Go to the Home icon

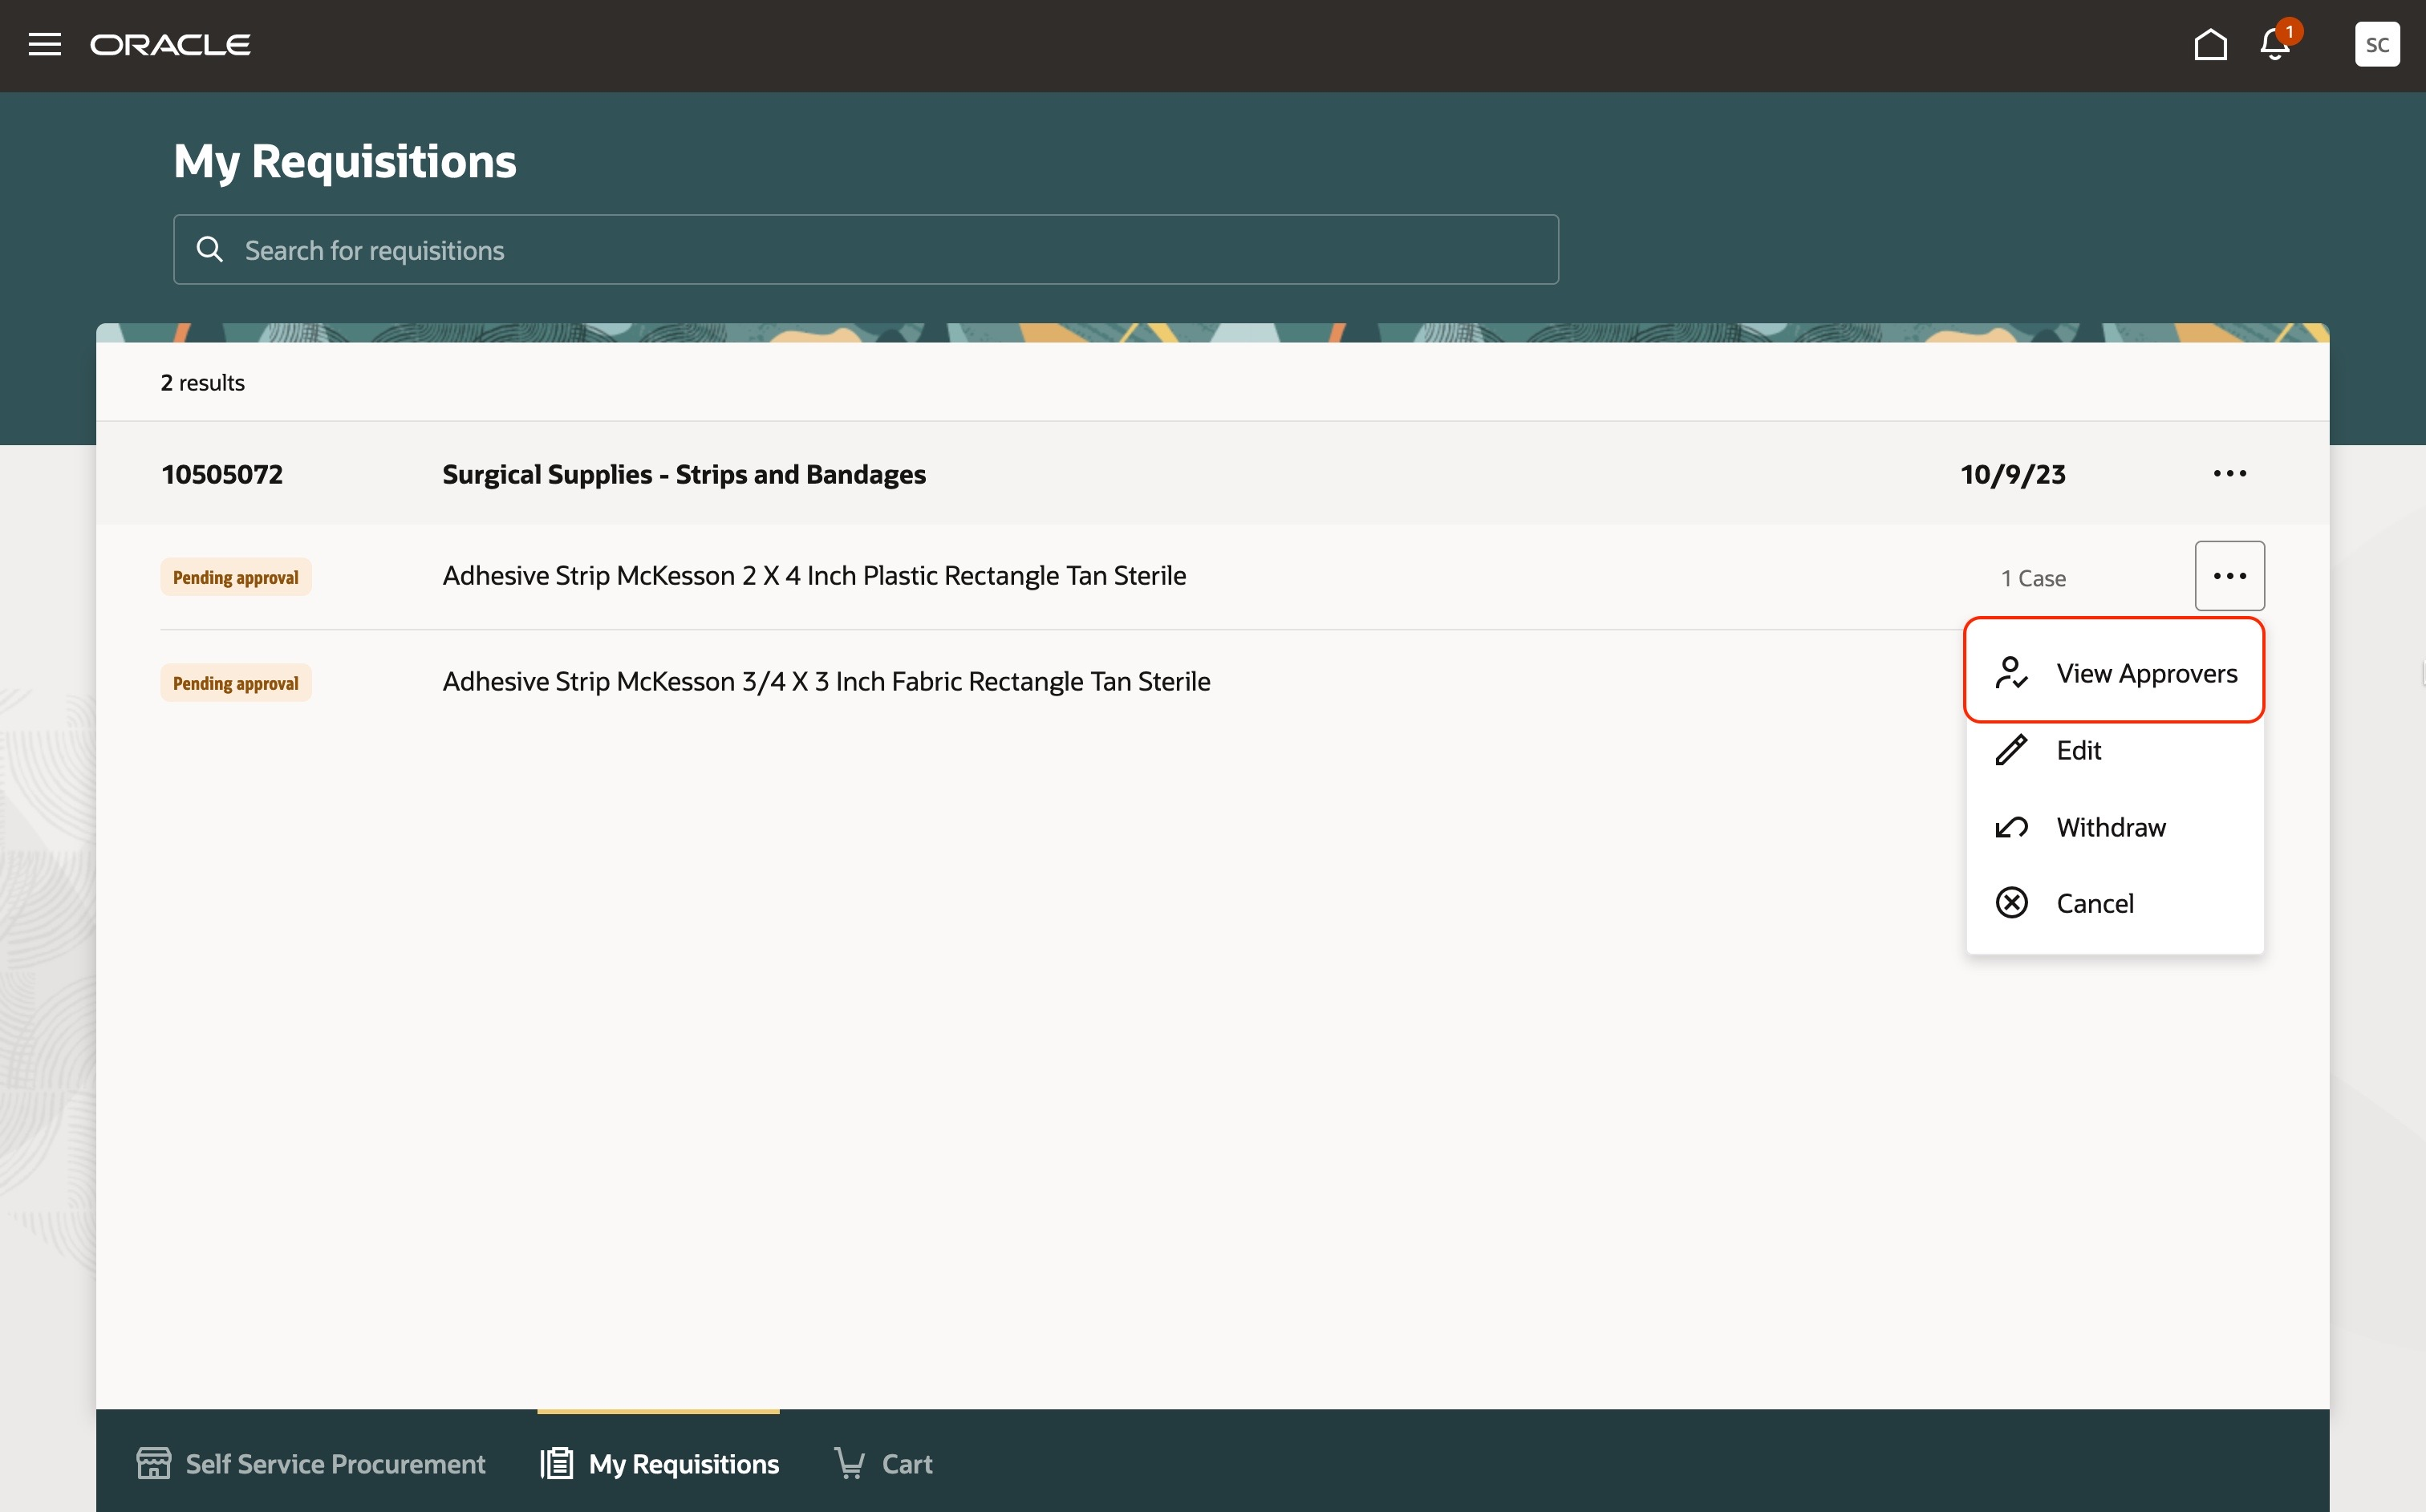[2210, 45]
